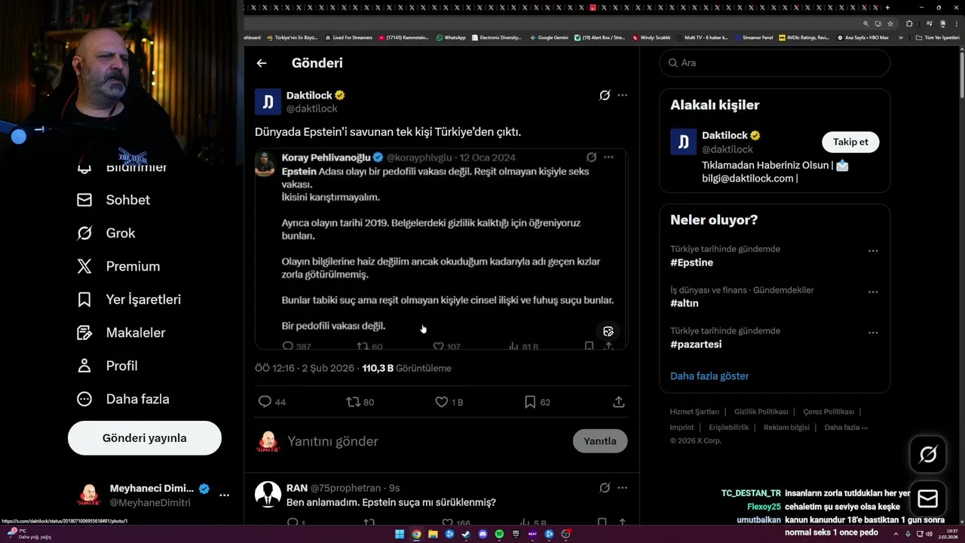
Task: Open Çerez Politikası footer link
Action: click(828, 412)
